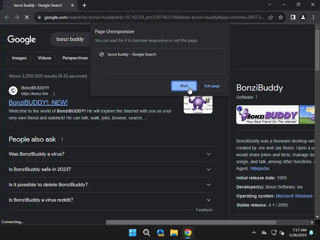
Task: Click the Feedback link
Action: (x=204, y=210)
